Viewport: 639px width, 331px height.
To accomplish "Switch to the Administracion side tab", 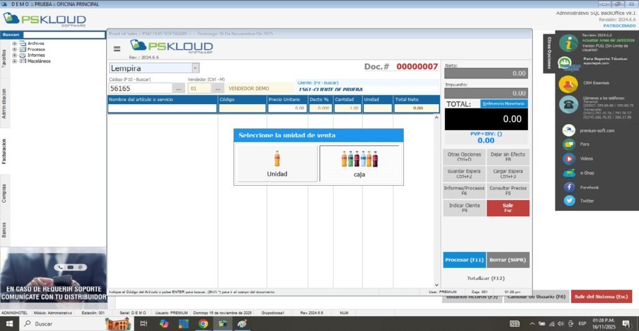I will pyautogui.click(x=4, y=103).
